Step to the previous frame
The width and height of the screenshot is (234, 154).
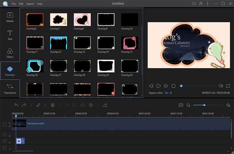[151, 86]
